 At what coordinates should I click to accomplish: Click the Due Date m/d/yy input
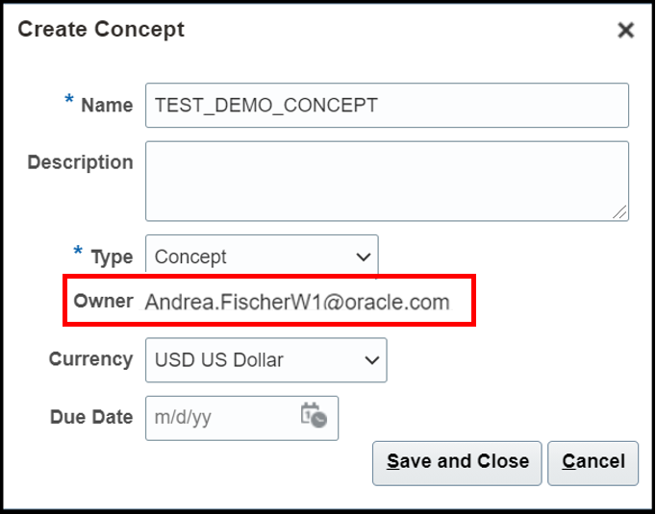click(x=241, y=418)
